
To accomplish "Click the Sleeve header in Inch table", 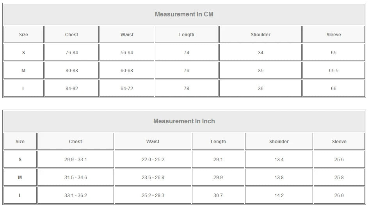I will (339, 142).
